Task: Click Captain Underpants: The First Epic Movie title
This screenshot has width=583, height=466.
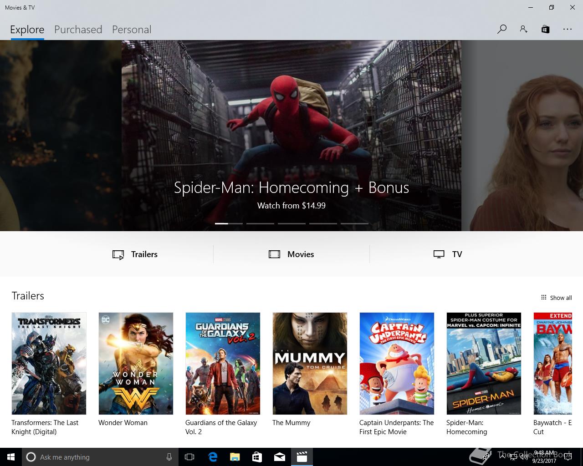Action: click(396, 427)
